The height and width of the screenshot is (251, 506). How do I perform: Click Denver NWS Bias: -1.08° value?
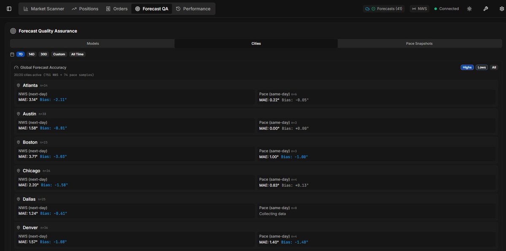point(54,242)
